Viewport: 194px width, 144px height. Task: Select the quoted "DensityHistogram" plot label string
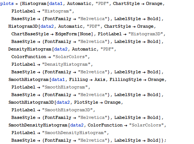(x=66, y=64)
